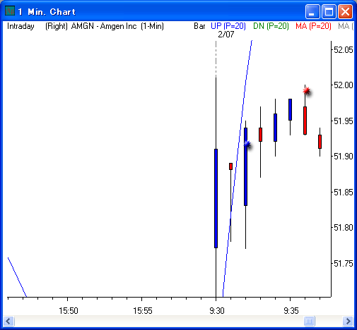Click the left scroll arrow

[x=8, y=321]
